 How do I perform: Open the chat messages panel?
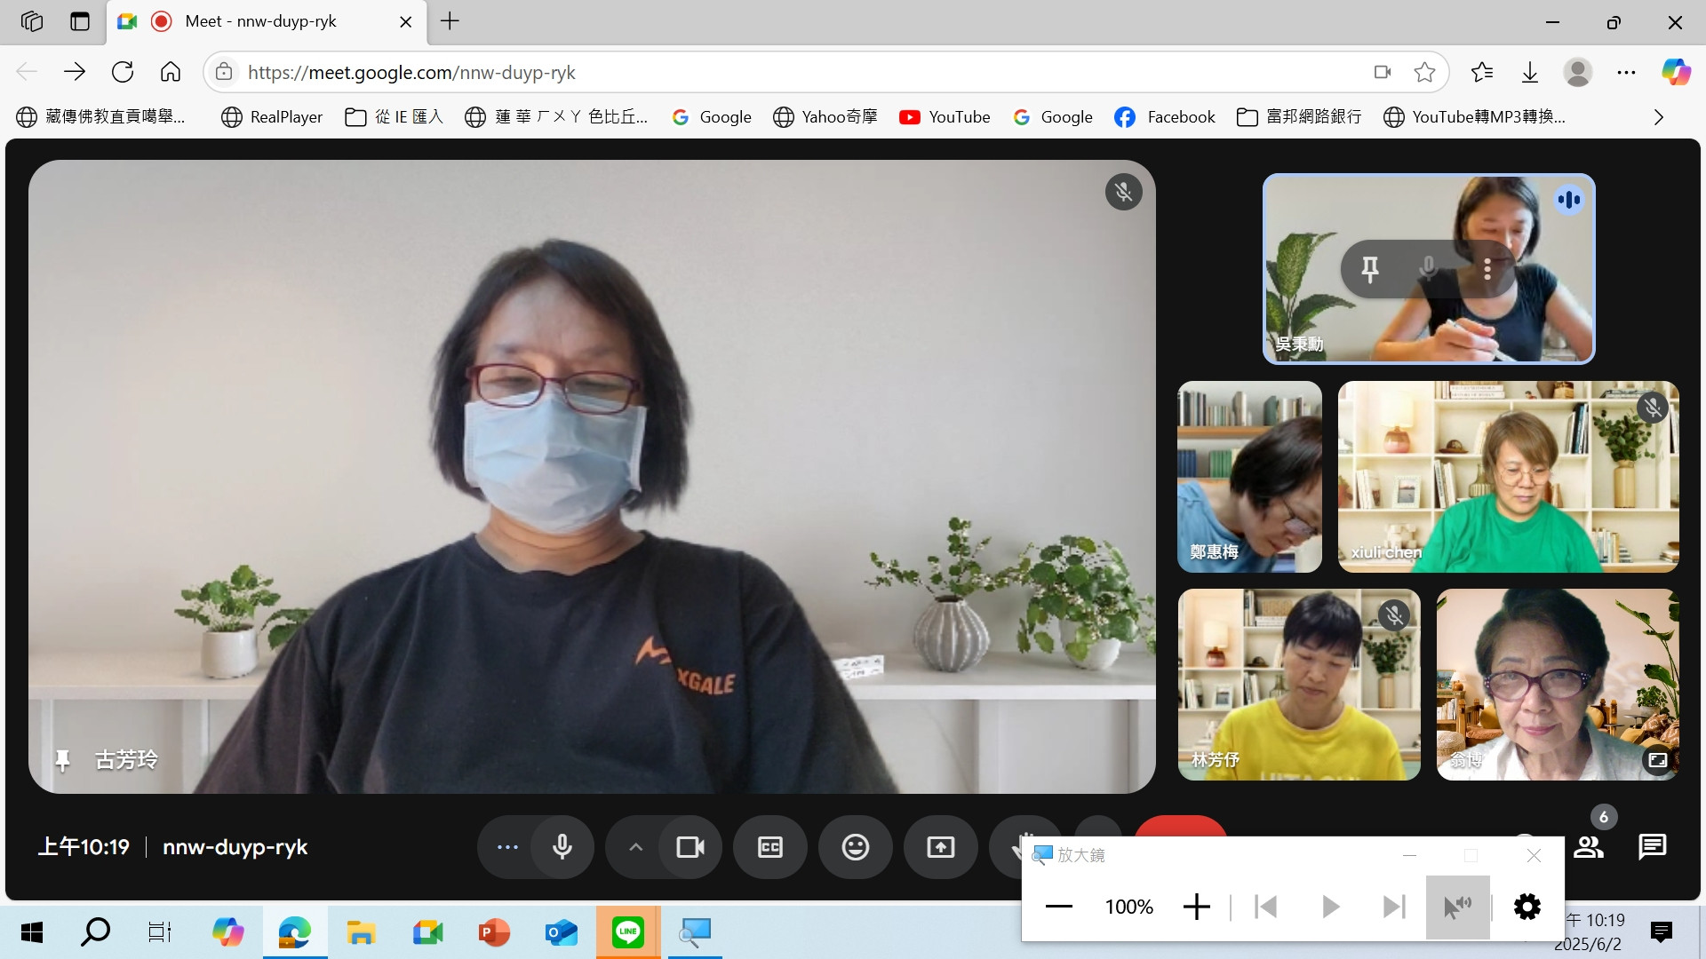pos(1652,847)
